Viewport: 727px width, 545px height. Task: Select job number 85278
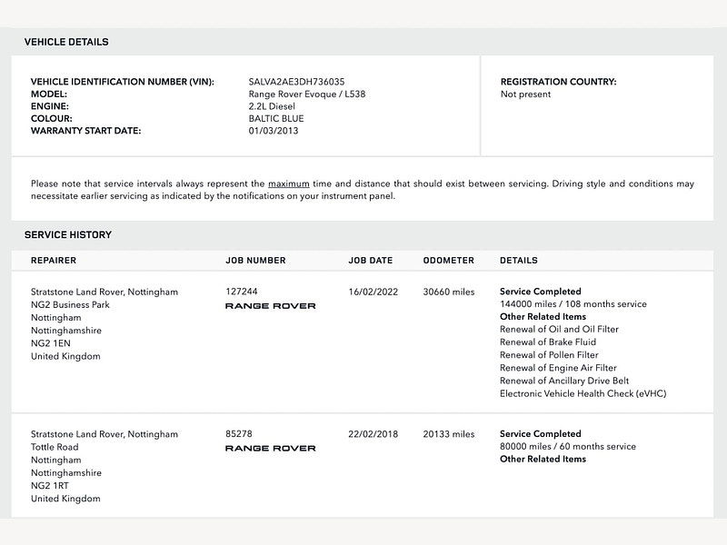point(239,434)
